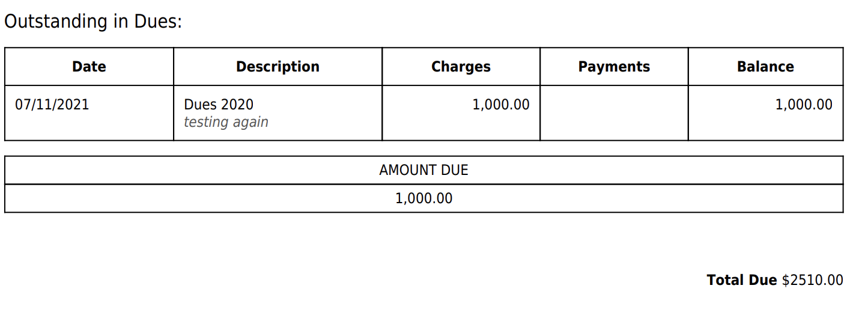Select the Date column header
Viewport: 859px width, 315px height.
(89, 67)
